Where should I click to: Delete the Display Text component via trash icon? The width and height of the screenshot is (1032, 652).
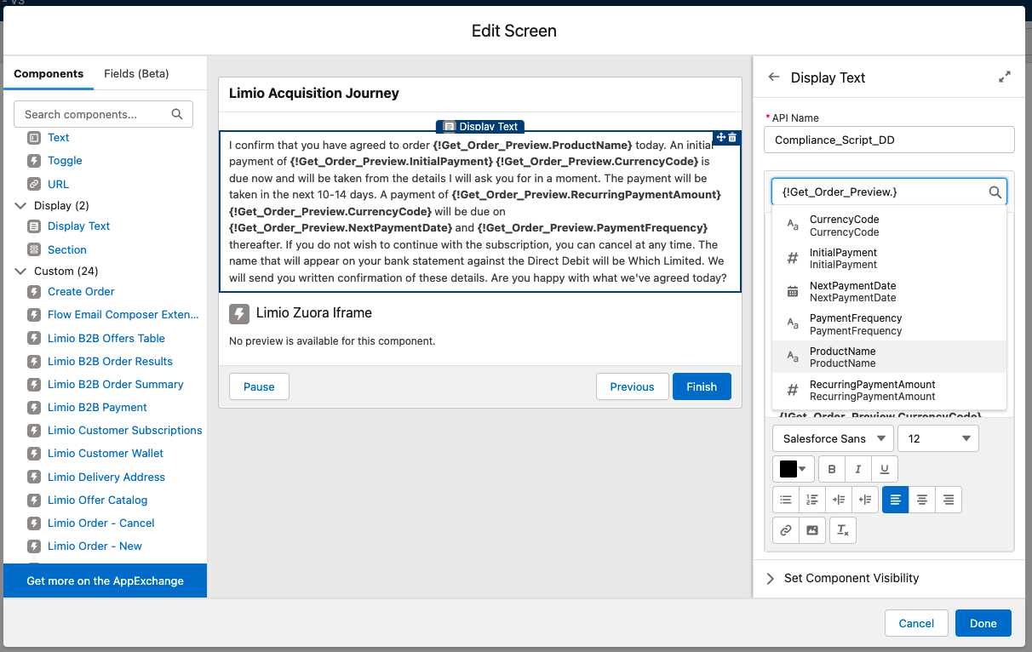click(x=732, y=137)
